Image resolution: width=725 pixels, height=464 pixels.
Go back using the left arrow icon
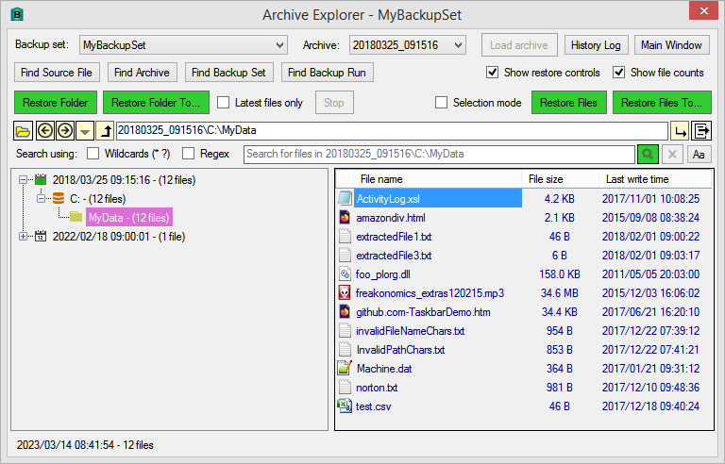click(45, 131)
